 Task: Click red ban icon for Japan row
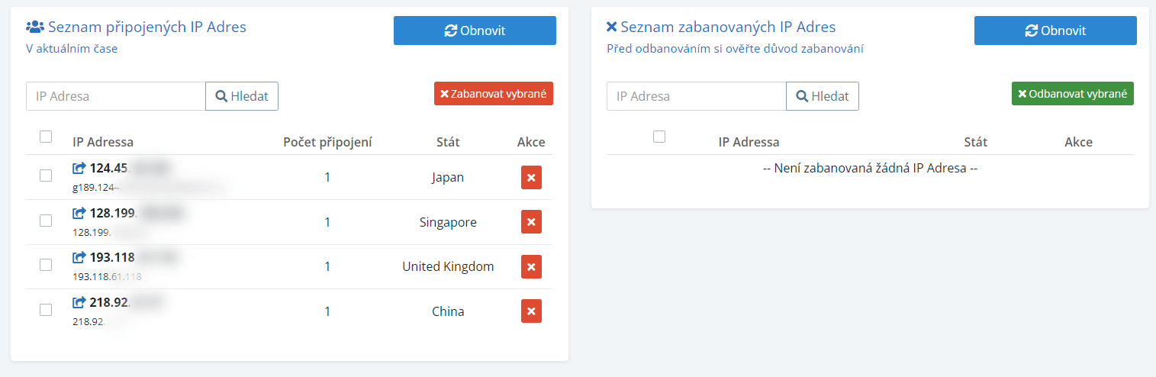click(531, 177)
